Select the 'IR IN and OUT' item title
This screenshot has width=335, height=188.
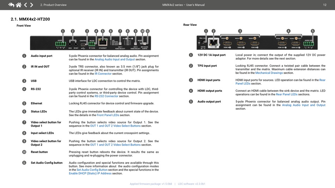[40, 66]
